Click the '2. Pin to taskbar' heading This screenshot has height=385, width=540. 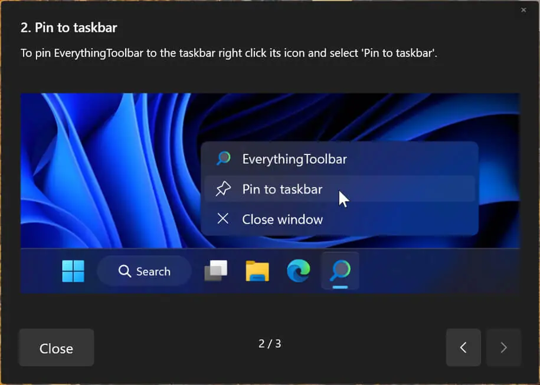pos(69,28)
